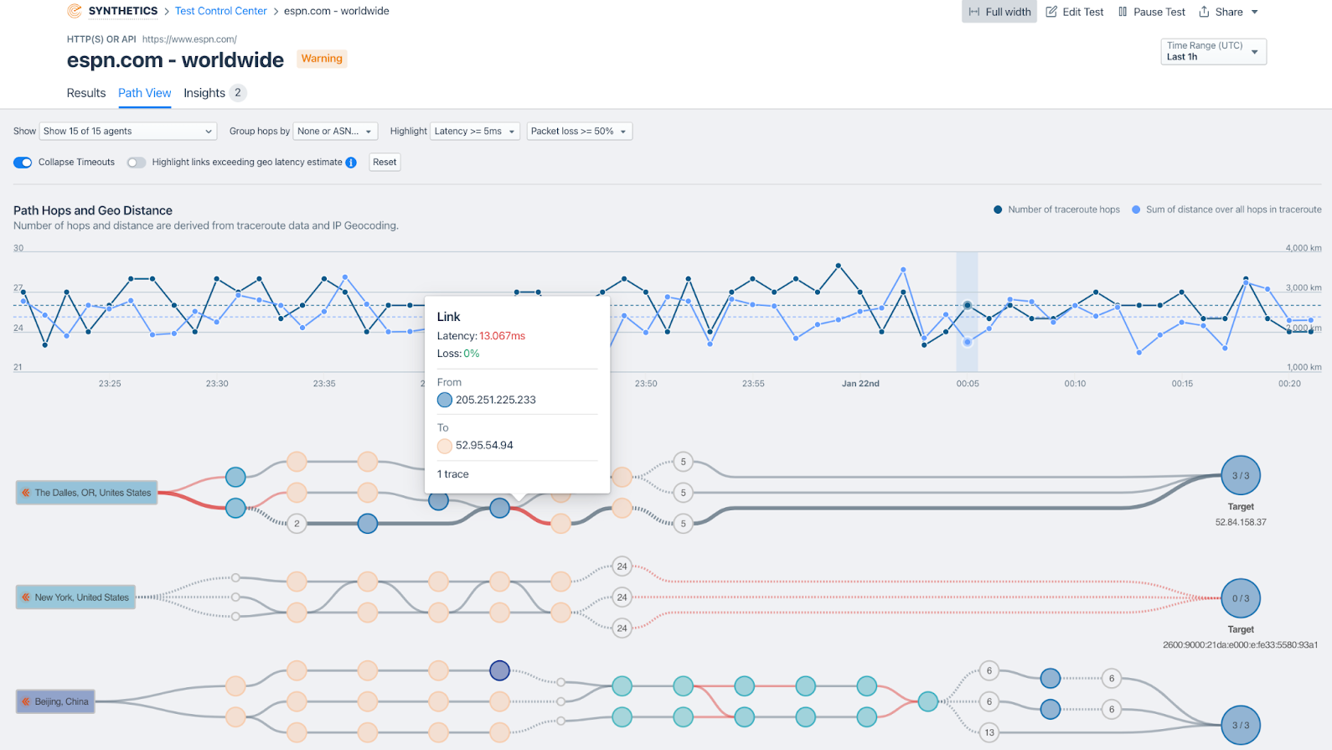The image size is (1332, 750).
Task: Click target IP 52.84.158.37 label
Action: 1241,522
